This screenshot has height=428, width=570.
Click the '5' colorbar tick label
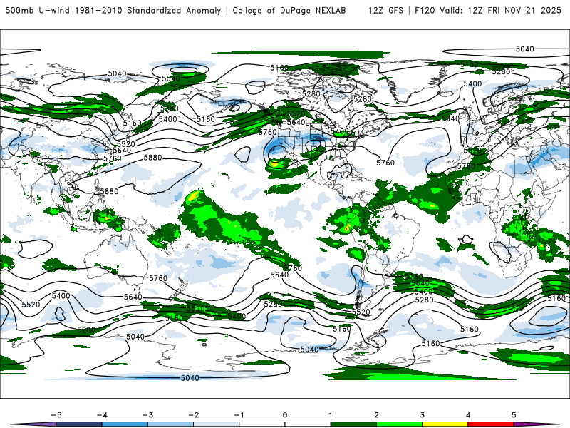(514, 415)
